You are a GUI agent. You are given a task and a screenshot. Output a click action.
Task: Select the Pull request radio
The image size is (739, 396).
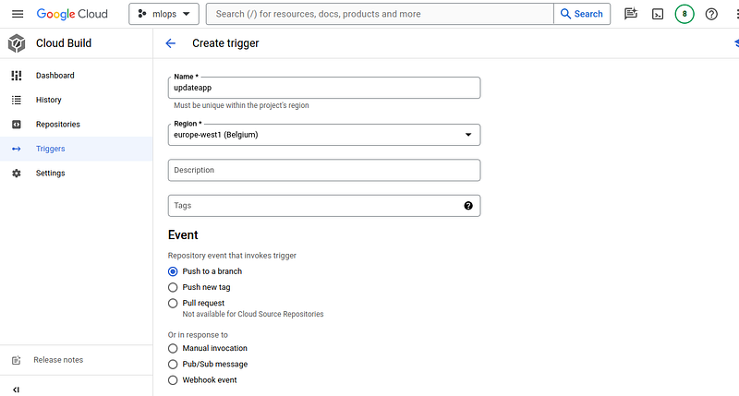(173, 304)
